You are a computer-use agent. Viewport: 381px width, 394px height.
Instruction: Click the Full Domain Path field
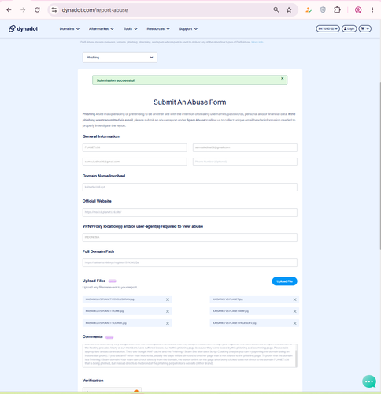click(190, 262)
